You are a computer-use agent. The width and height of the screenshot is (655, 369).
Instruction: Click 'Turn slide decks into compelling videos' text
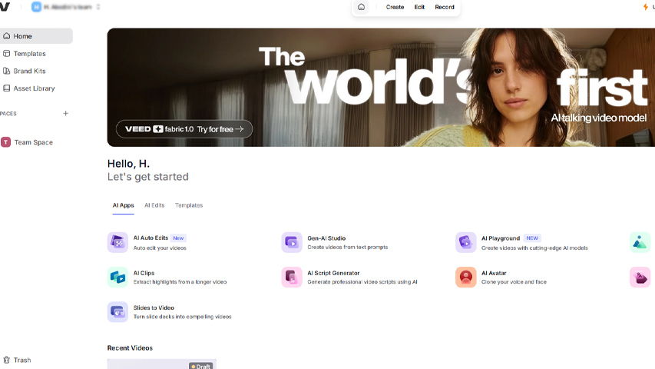point(182,317)
